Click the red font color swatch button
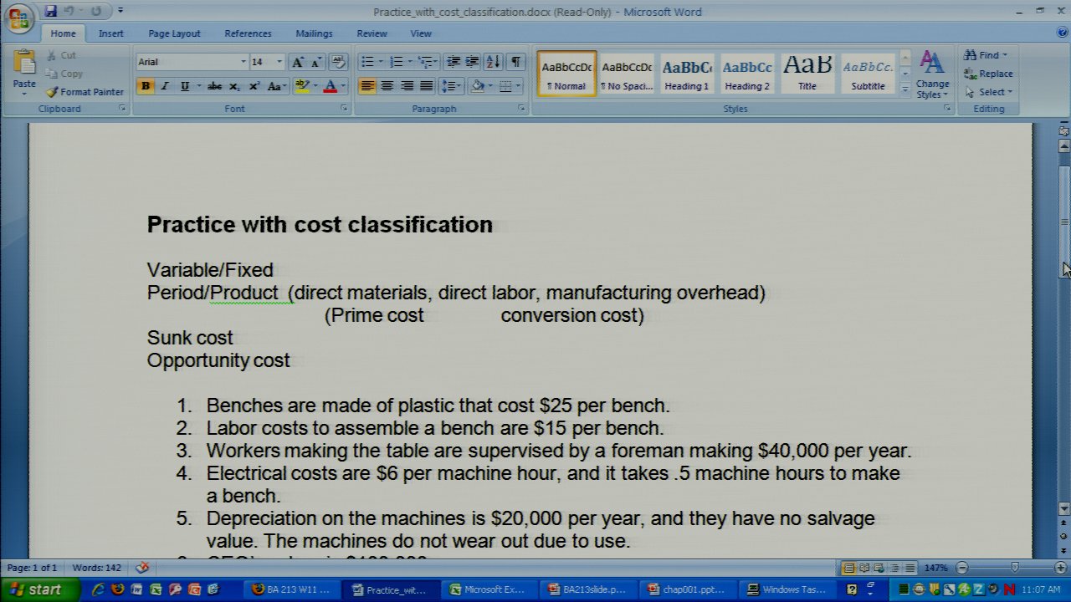Screen dimensions: 1071x602 click(x=331, y=86)
